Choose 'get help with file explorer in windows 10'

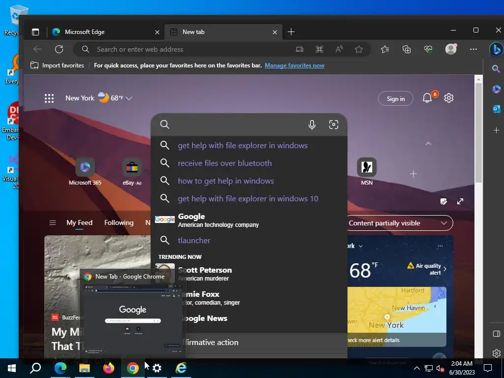249,199
